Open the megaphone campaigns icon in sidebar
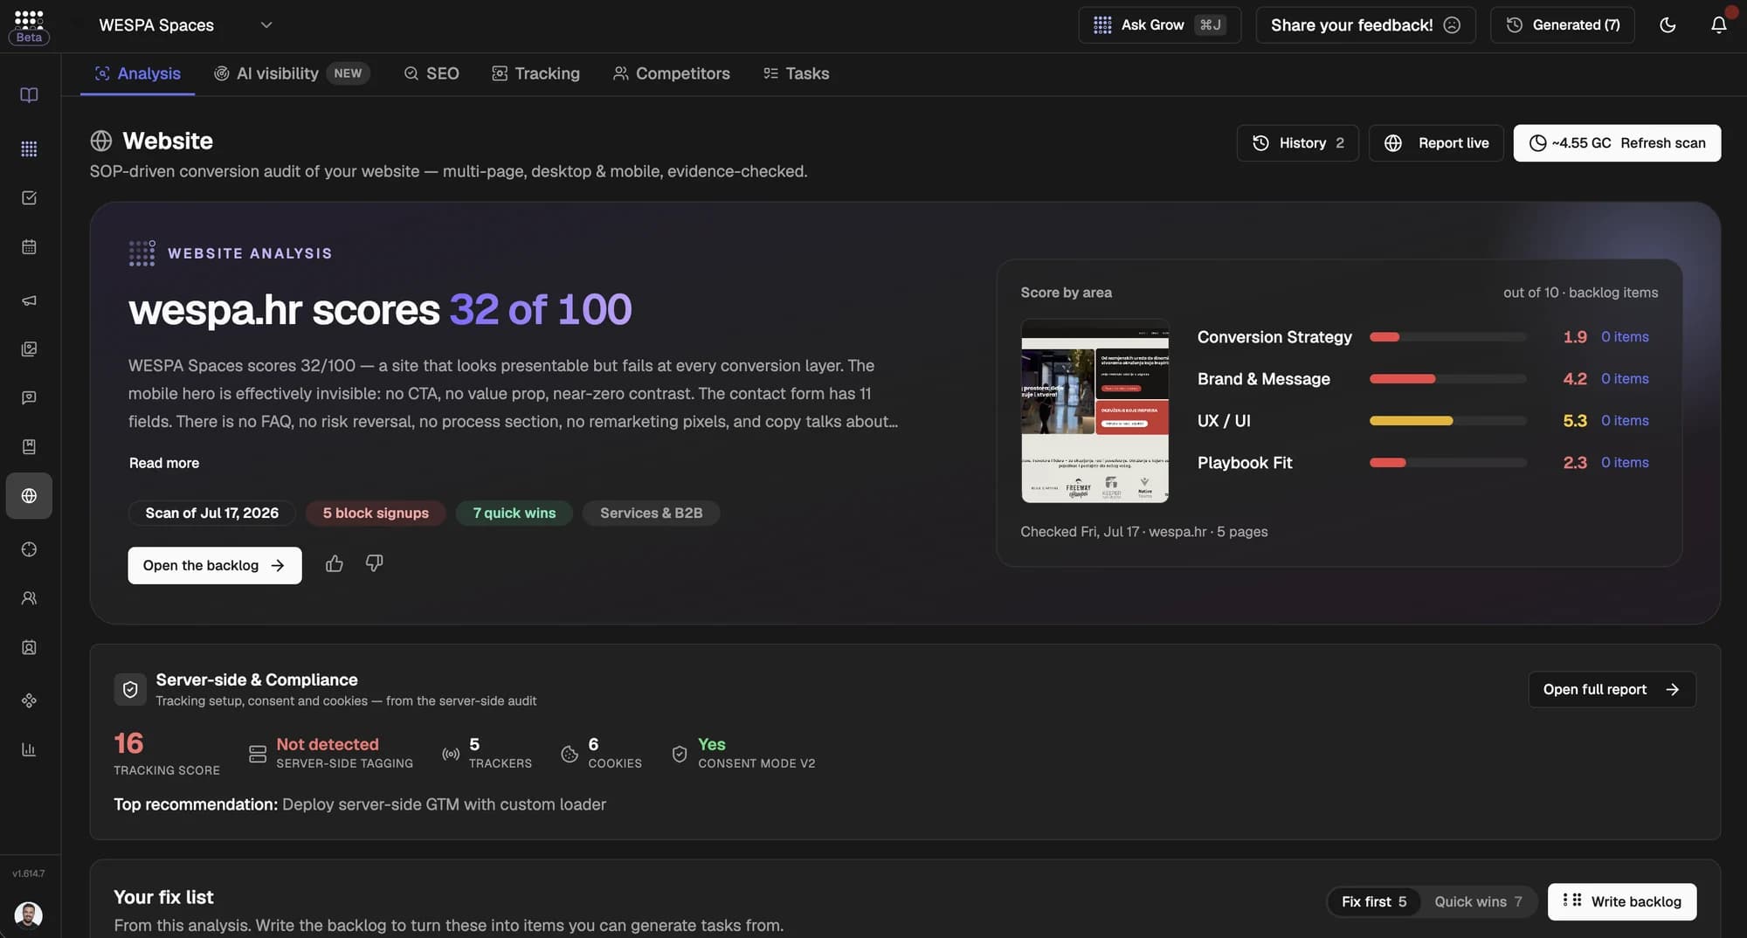The height and width of the screenshot is (938, 1747). pos(29,300)
